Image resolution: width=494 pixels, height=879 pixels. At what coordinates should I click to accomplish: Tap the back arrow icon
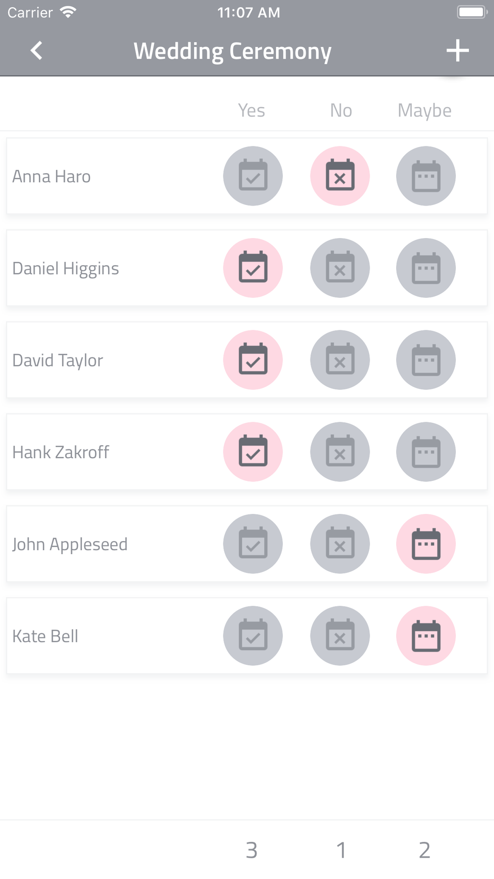pos(36,50)
